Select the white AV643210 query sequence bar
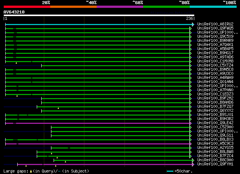 [99, 15]
